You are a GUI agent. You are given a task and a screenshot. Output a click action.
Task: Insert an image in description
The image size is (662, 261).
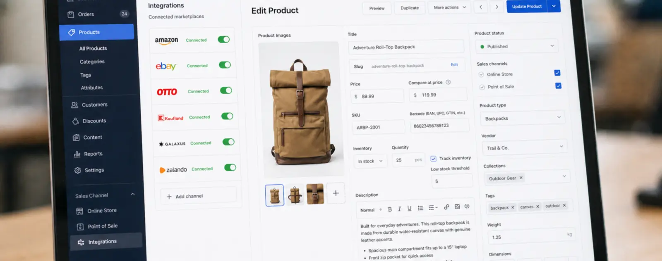[457, 206]
